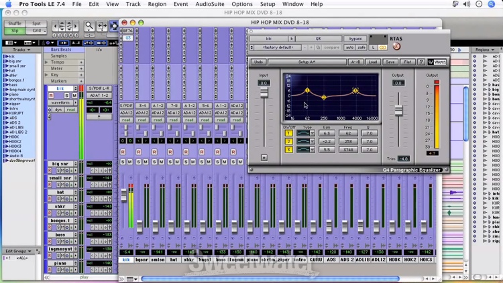Record-enable kik track in Edit window

tap(51, 96)
